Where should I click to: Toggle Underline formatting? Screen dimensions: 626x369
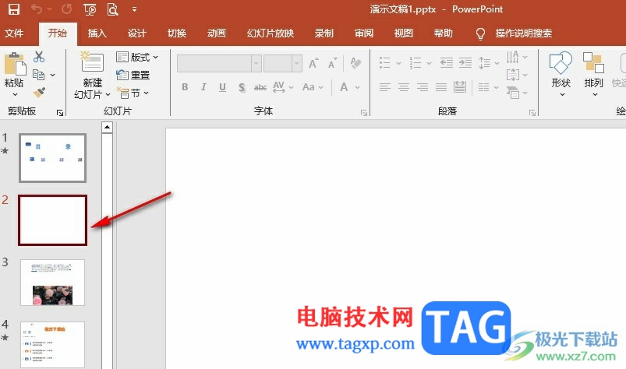tap(222, 87)
